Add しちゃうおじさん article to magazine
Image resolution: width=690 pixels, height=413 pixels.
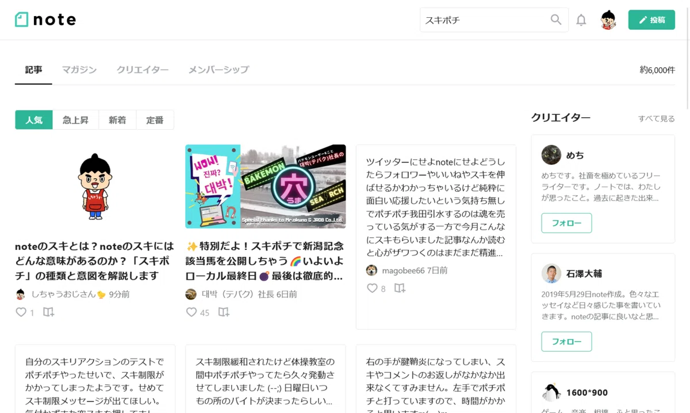coord(49,312)
